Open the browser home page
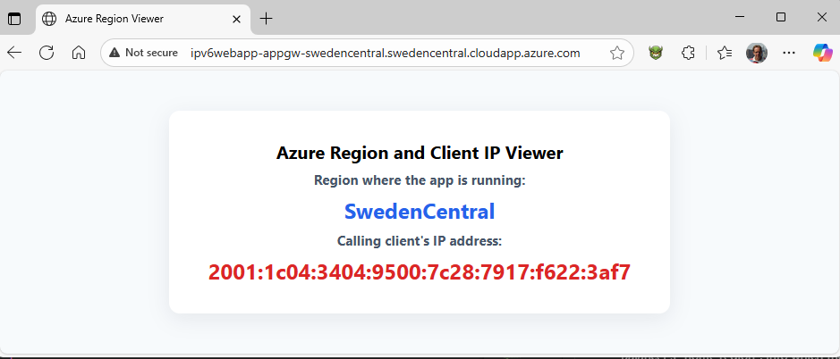Viewport: 840px width, 359px height. click(x=79, y=53)
